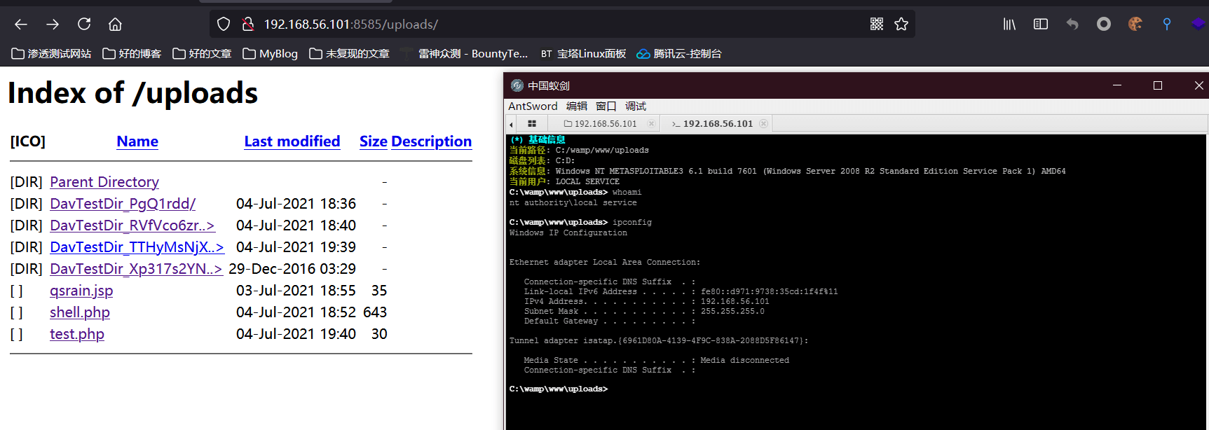Click the AntSword logo in title bar

[x=517, y=85]
